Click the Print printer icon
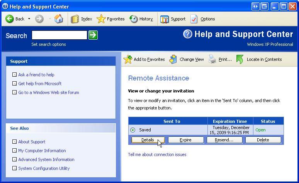299x183 pixels. [x=212, y=59]
